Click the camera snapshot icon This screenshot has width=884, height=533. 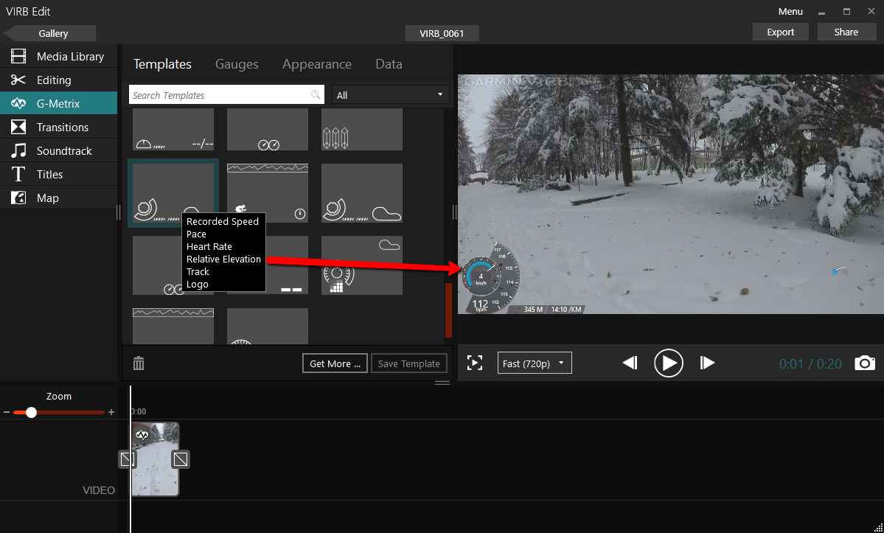tap(865, 363)
